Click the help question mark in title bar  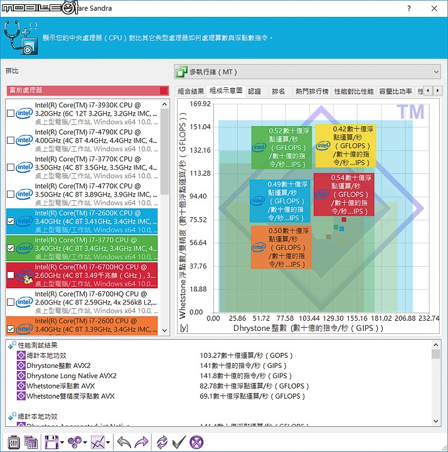(409, 8)
